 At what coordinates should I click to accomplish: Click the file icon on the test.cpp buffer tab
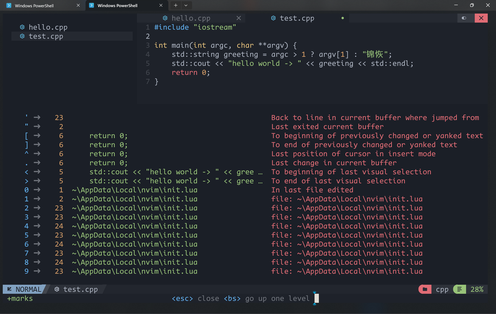click(273, 18)
